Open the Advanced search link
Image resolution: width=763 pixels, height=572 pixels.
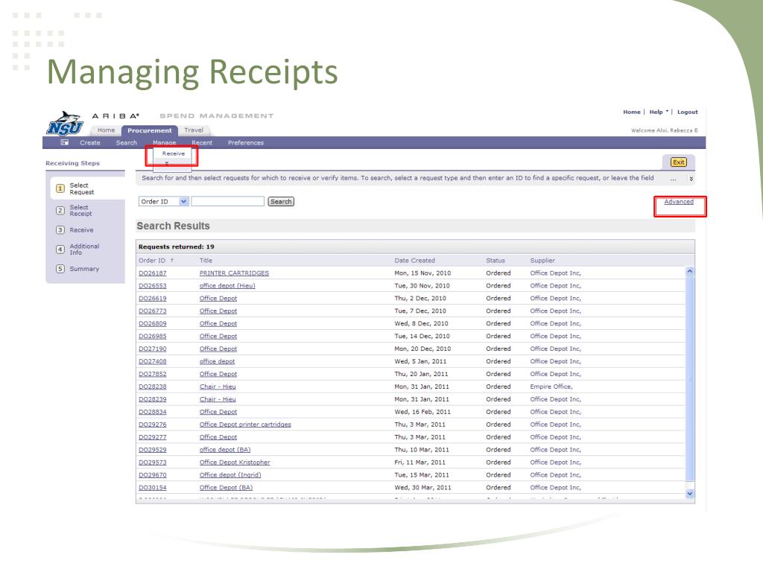(x=679, y=202)
